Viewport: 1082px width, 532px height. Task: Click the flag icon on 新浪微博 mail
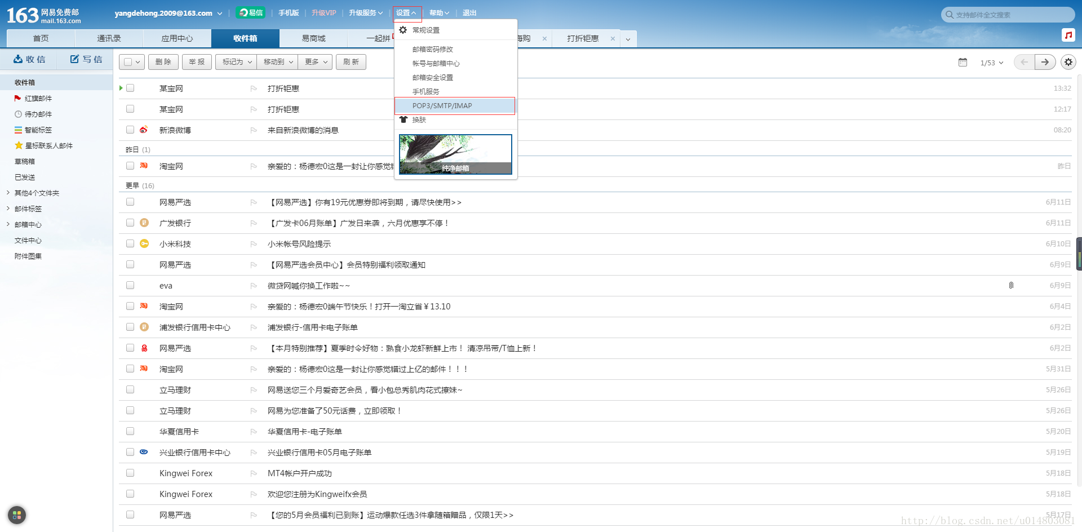click(254, 130)
